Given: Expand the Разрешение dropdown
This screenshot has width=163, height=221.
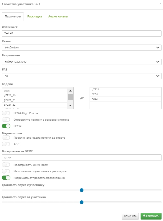Looking at the screenshot, I should (82, 62).
